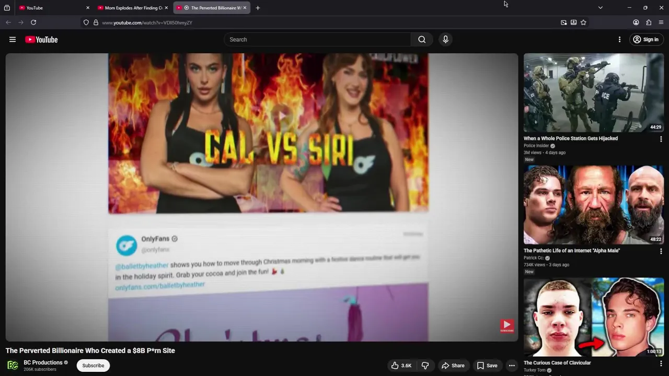
Task: Open options menu for Police Station video
Action: click(661, 139)
